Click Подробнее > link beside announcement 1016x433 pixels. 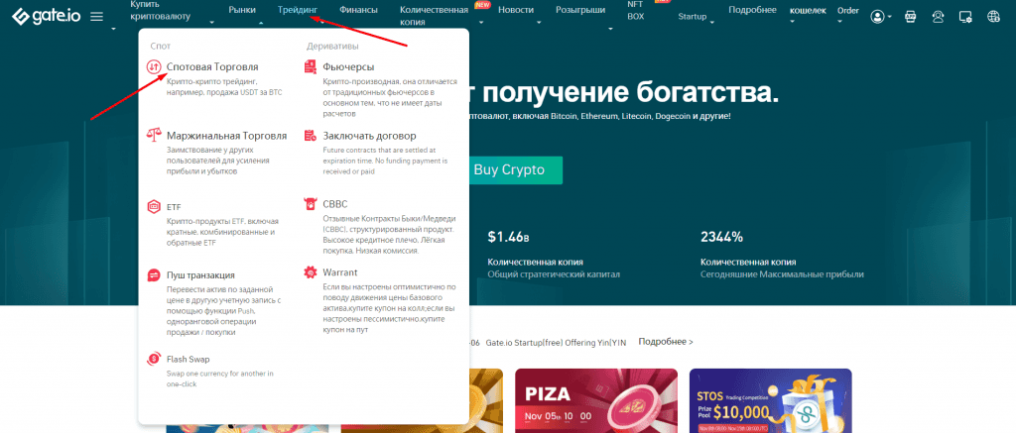[x=666, y=342]
